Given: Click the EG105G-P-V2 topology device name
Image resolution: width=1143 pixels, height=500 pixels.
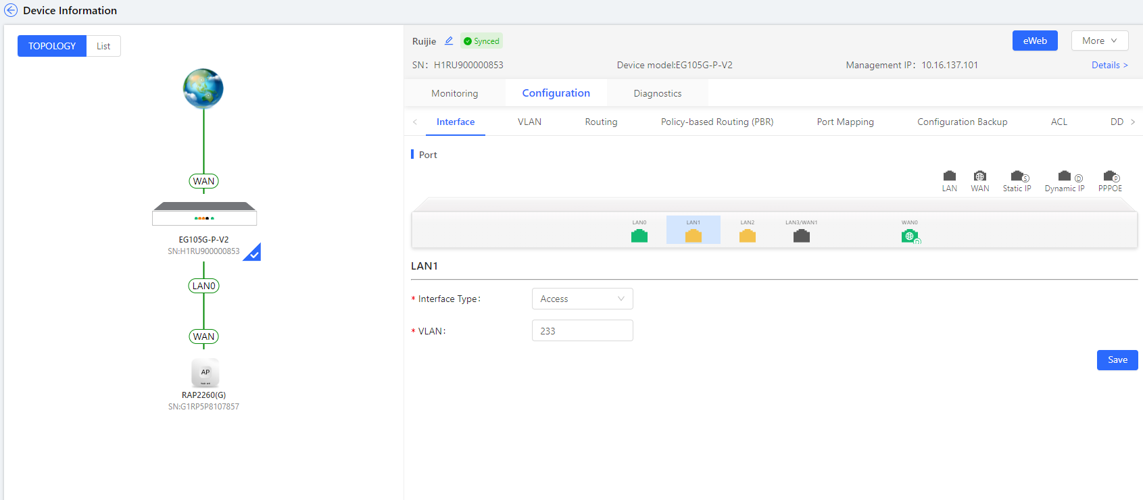Looking at the screenshot, I should (x=203, y=240).
